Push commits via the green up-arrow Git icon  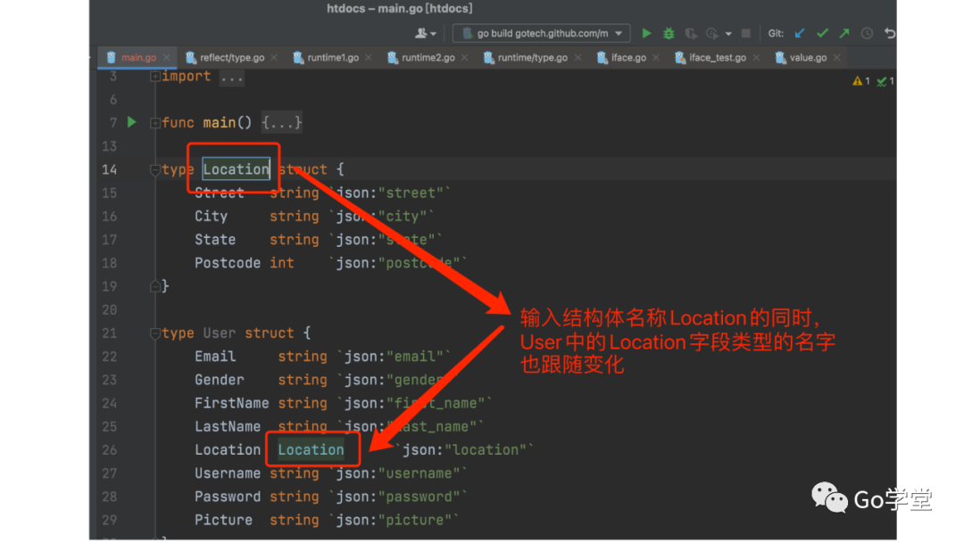click(844, 33)
